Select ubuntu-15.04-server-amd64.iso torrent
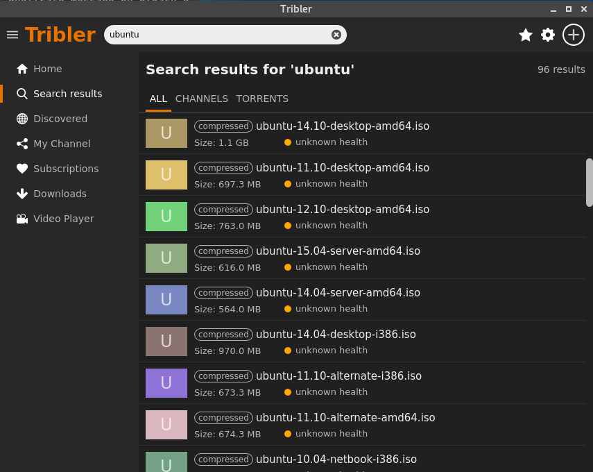This screenshot has height=472, width=593. (x=338, y=251)
